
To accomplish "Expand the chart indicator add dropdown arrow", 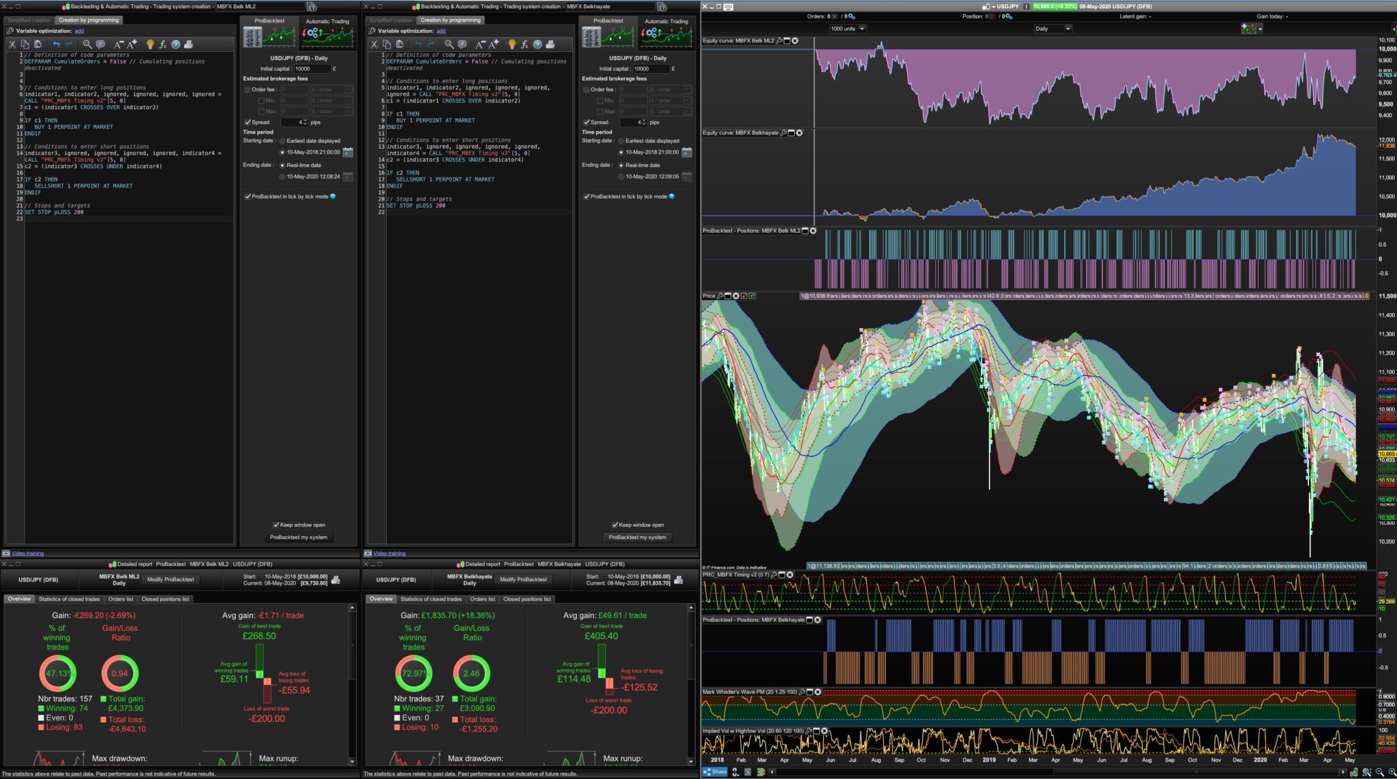I will point(1260,29).
